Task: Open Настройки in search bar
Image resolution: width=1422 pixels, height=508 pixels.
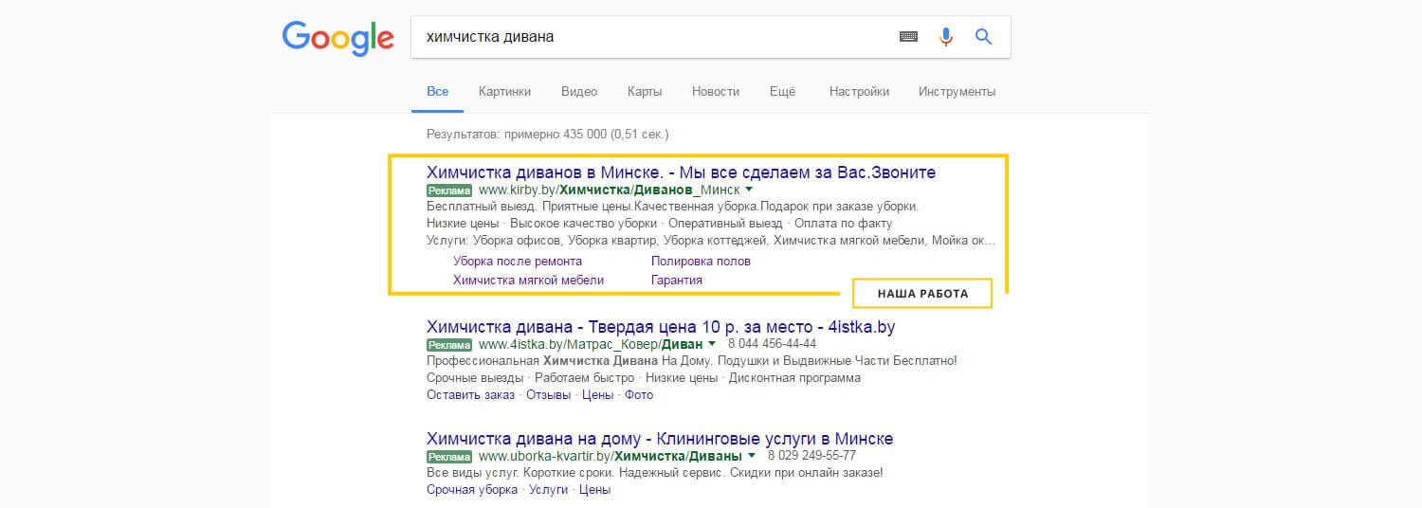Action: click(859, 92)
